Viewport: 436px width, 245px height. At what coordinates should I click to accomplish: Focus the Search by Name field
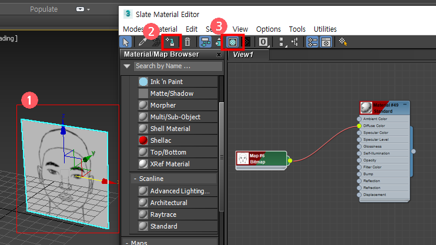click(178, 66)
